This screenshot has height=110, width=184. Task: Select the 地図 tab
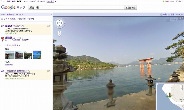pyautogui.click(x=19, y=1)
